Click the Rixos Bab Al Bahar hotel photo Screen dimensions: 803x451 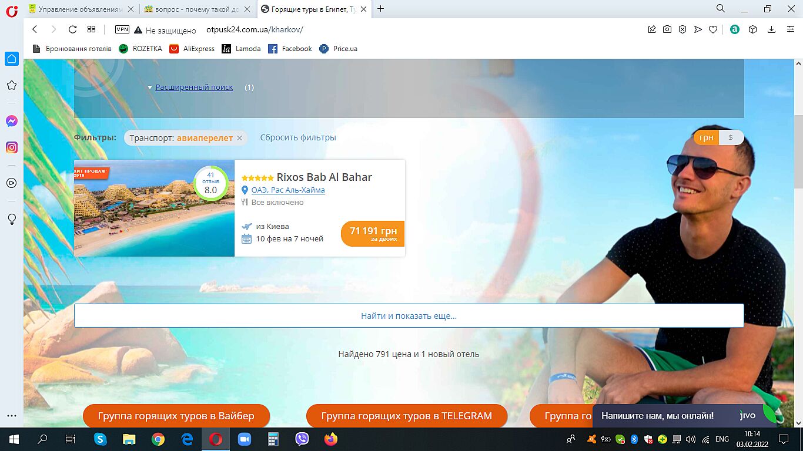point(154,208)
